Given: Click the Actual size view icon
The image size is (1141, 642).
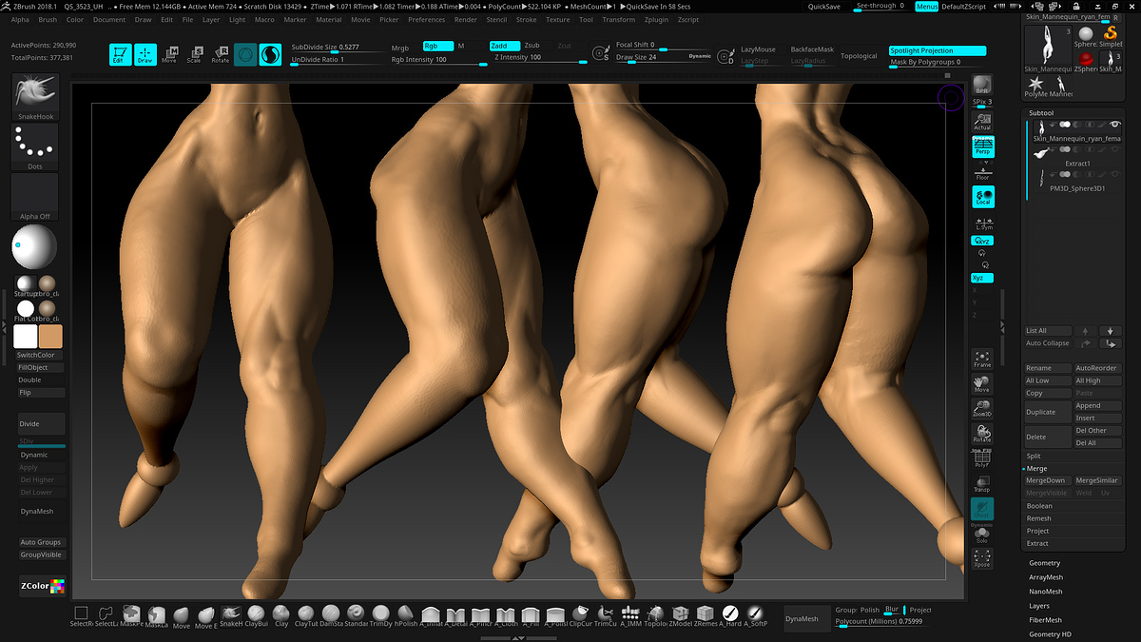Looking at the screenshot, I should (982, 120).
